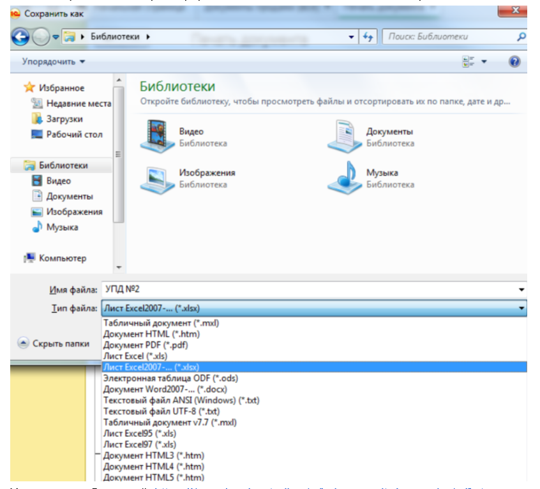Open the view options dropdown arrow

point(483,62)
